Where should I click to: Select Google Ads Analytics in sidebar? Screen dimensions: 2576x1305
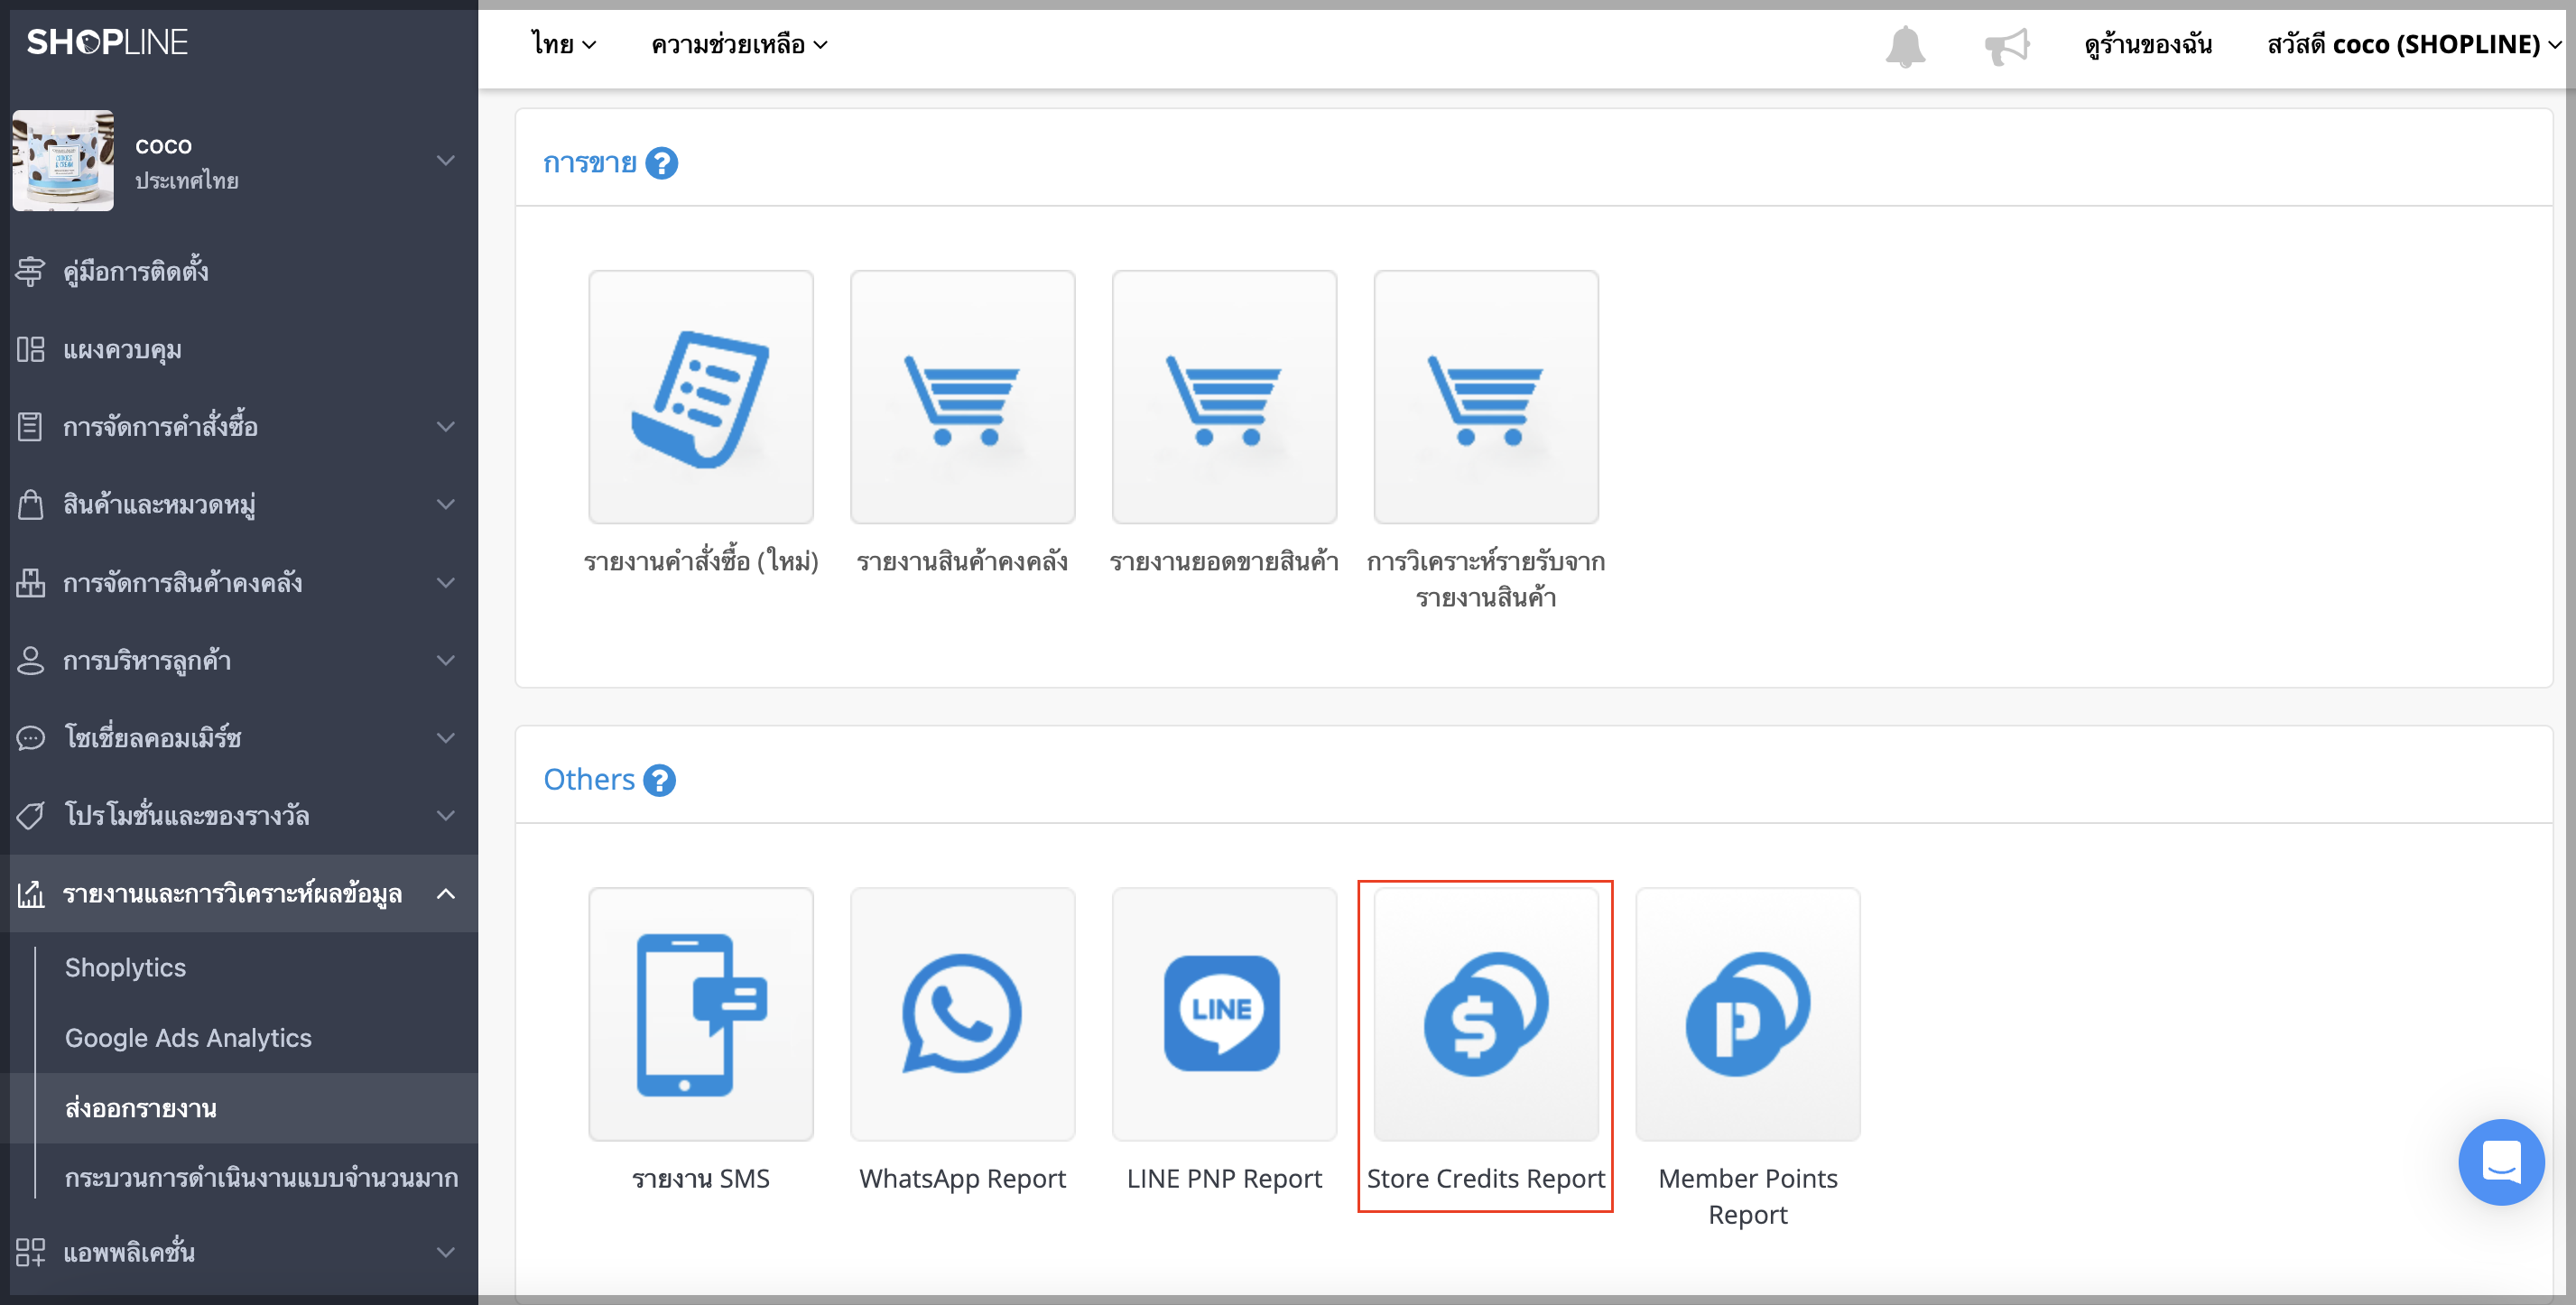[188, 1038]
